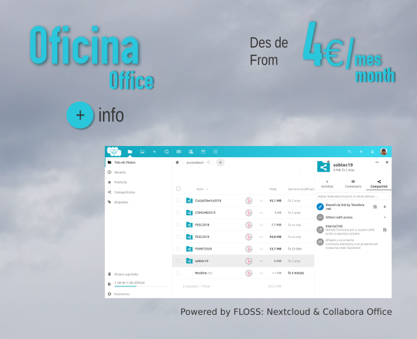Go to the home breadcrumb icon
The image size is (417, 339).
coord(177,162)
